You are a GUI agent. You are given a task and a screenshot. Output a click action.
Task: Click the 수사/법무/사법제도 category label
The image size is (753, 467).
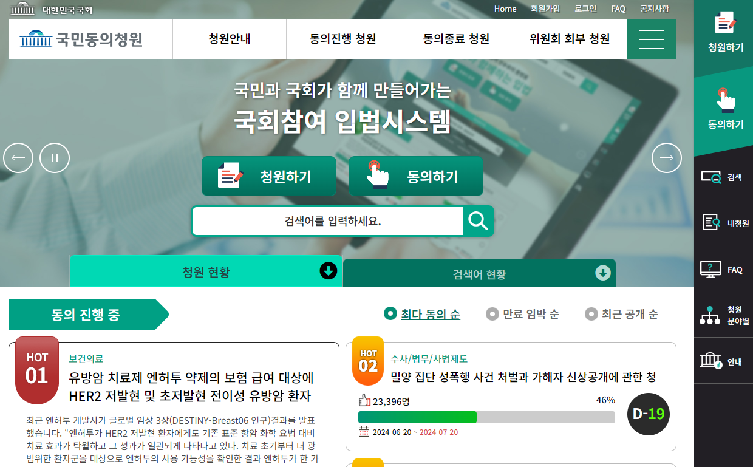click(x=429, y=358)
